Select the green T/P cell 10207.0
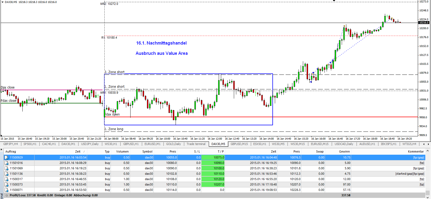The width and height of the screenshot is (431, 199). (x=213, y=184)
